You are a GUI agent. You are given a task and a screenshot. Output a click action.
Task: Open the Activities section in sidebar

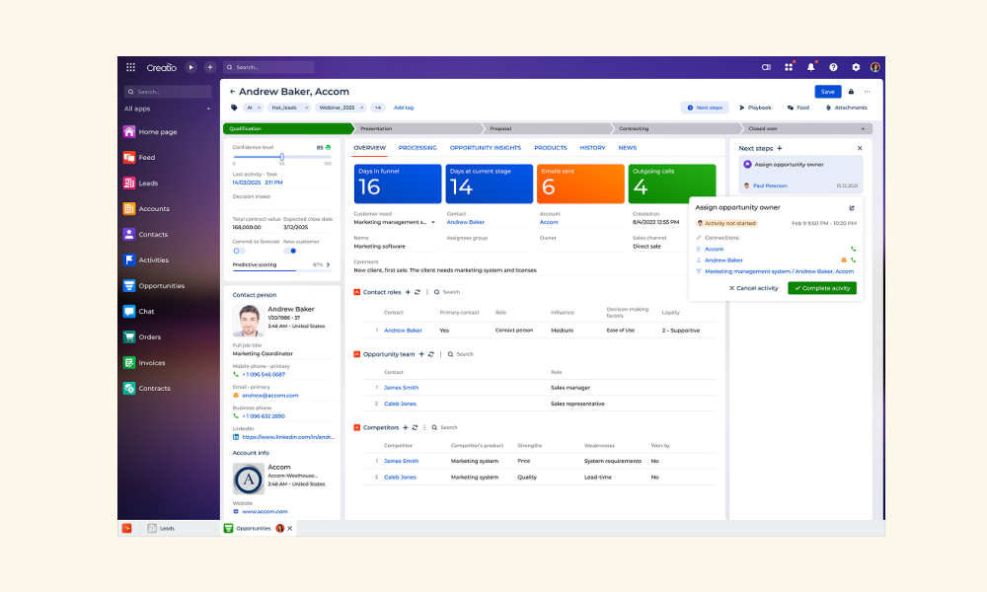146,259
